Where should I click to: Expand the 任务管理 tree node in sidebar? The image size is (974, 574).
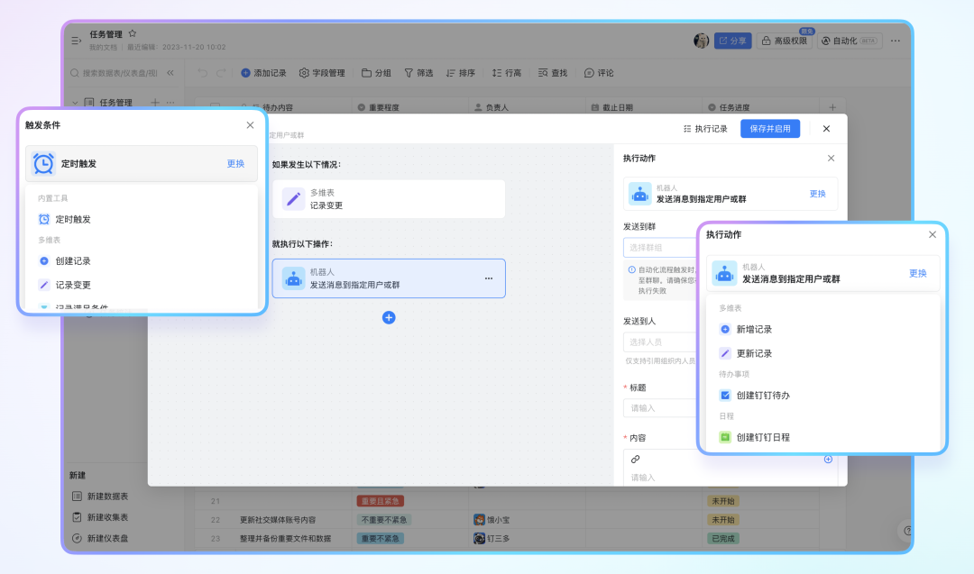[76, 103]
